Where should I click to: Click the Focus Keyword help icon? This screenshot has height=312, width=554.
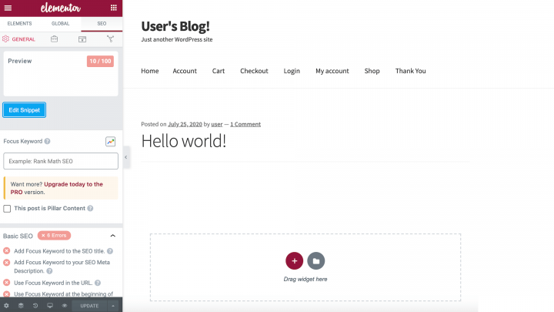[48, 141]
